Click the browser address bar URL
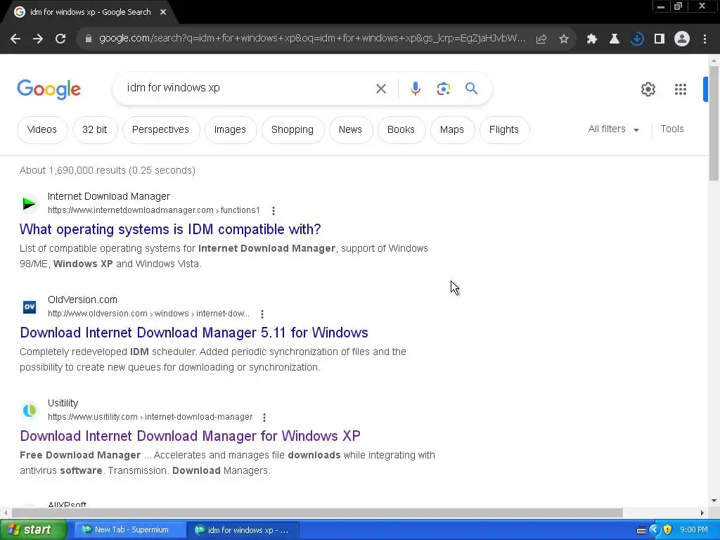The image size is (720, 540). 311,39
